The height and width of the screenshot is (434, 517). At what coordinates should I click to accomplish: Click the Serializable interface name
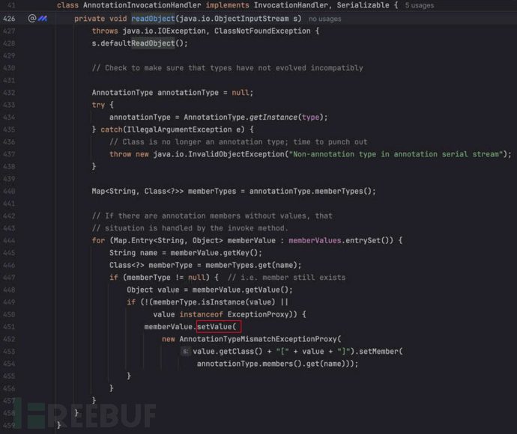pyautogui.click(x=363, y=5)
